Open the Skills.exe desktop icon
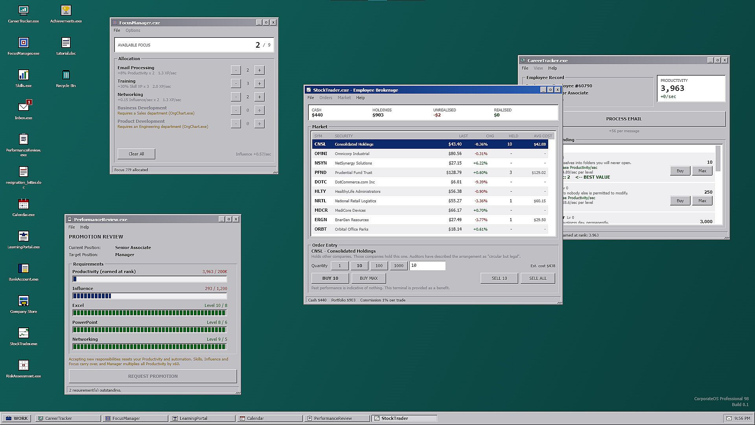755x425 pixels. [x=24, y=78]
